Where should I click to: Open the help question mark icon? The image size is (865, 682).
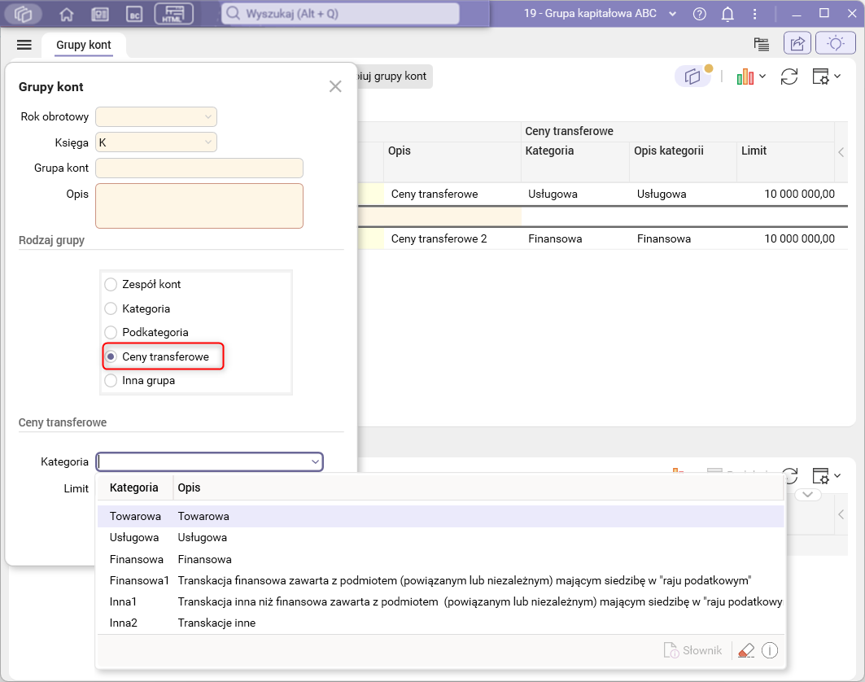pos(700,14)
